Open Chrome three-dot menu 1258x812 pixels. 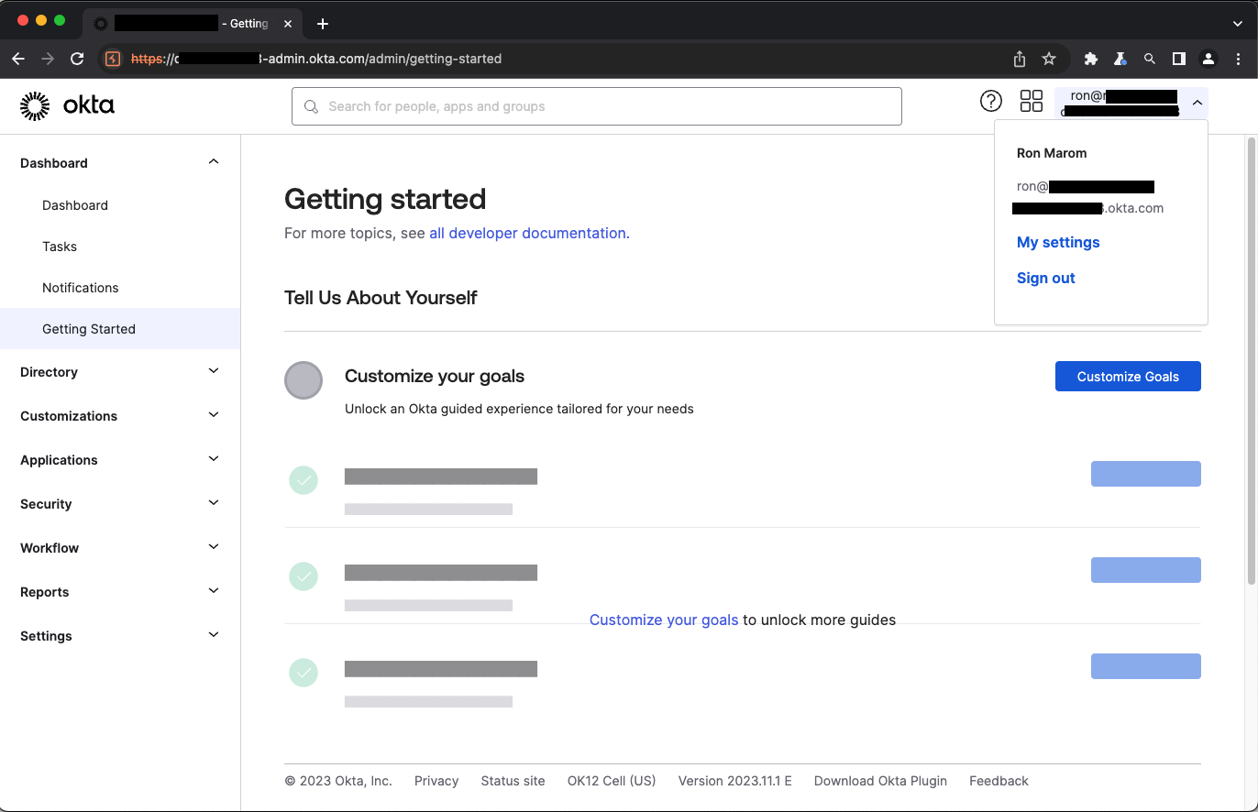(1238, 59)
